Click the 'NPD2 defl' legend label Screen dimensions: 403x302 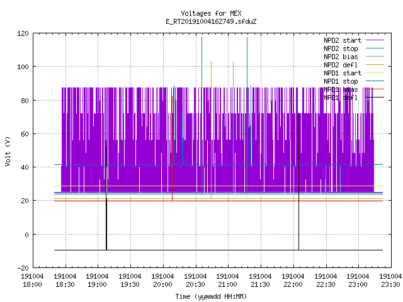coord(341,65)
